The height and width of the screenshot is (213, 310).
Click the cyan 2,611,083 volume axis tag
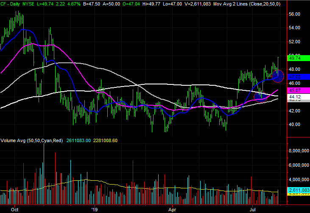298,190
